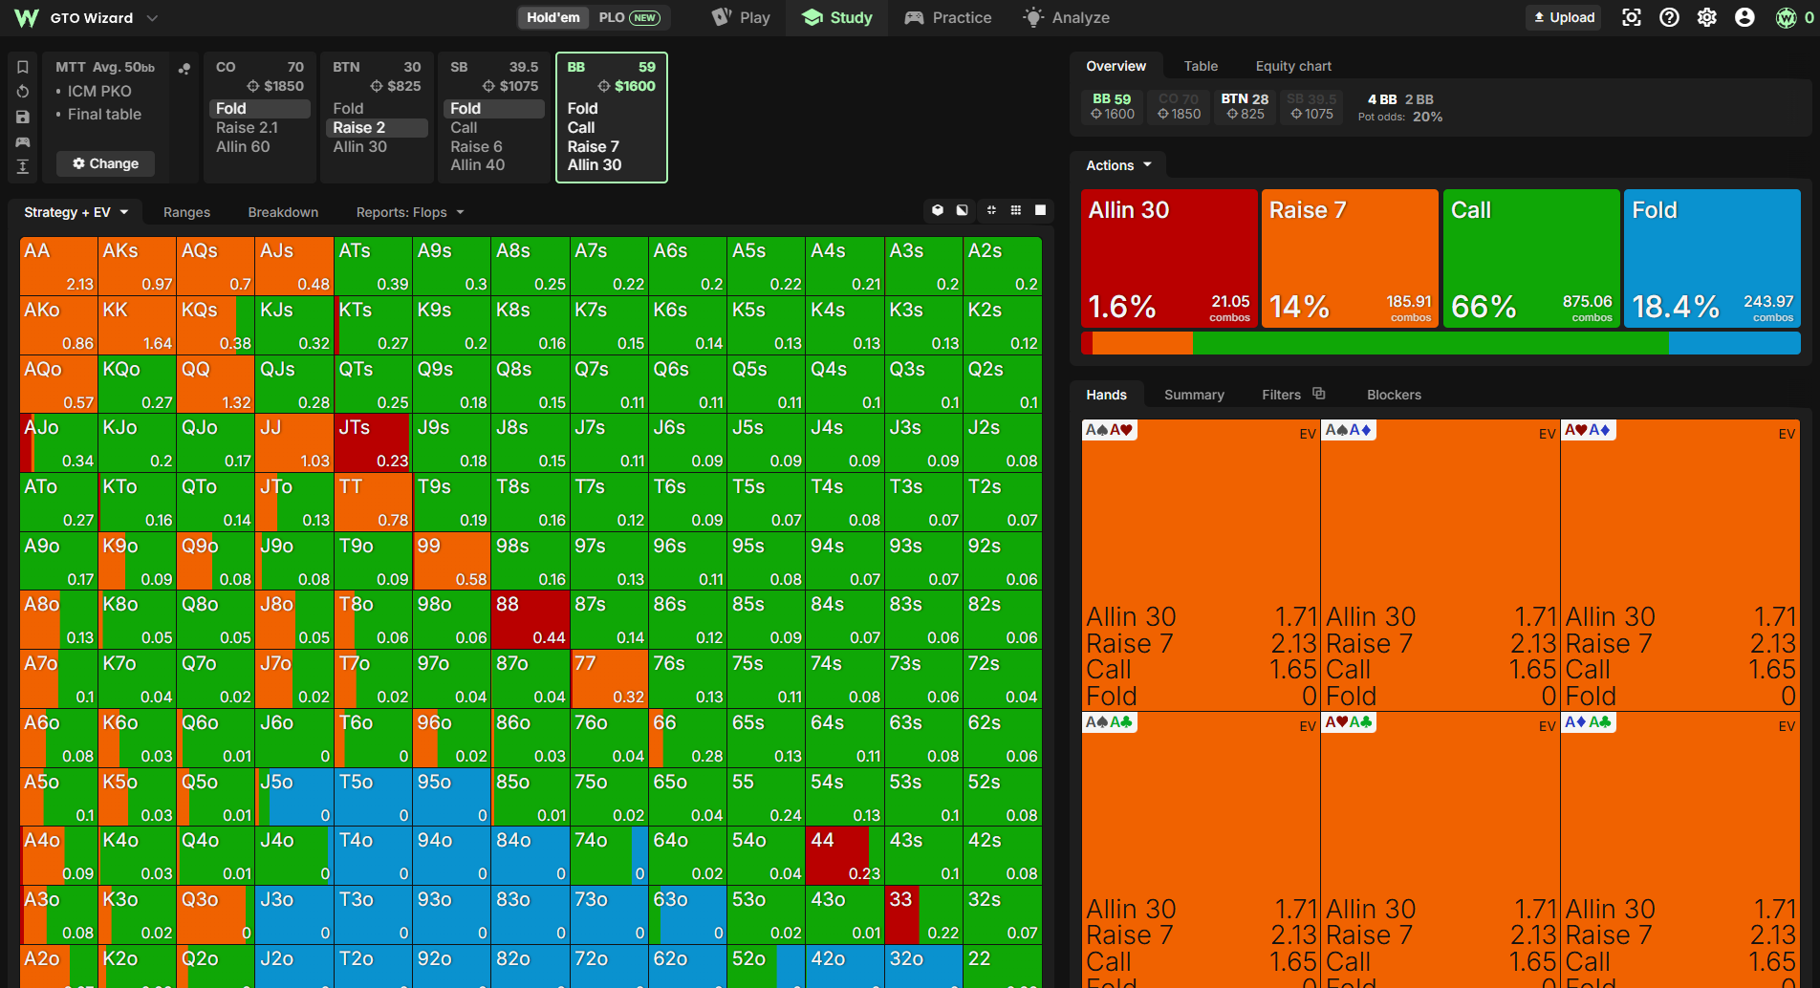Click the bubbles icon beside MTT Avg. 50bb
This screenshot has height=988, width=1820.
point(184,68)
